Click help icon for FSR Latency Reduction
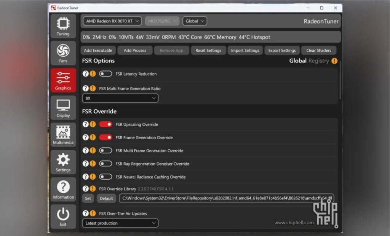 click(86, 74)
